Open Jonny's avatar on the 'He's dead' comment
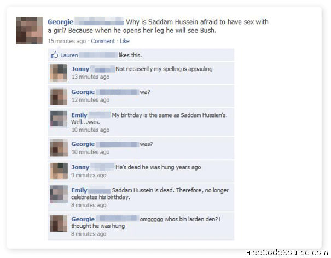This screenshot has width=331, height=258. [59, 171]
